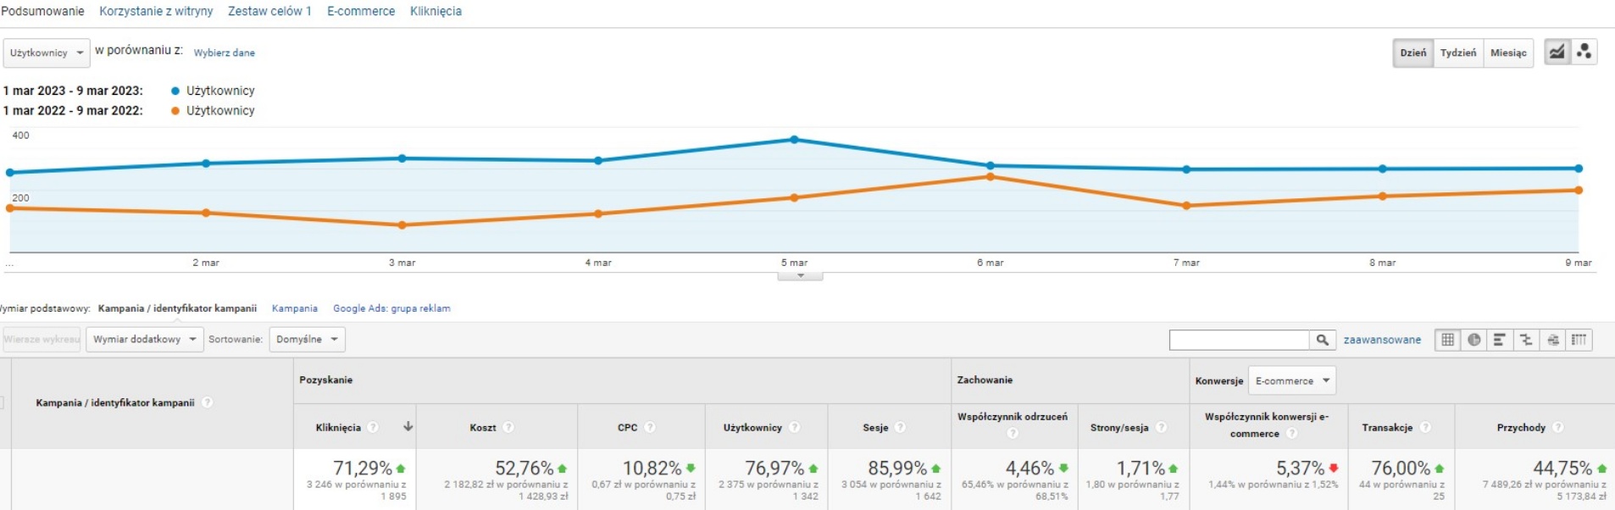Click the orange 2022 Użytkownicy legend dot

[x=175, y=111]
